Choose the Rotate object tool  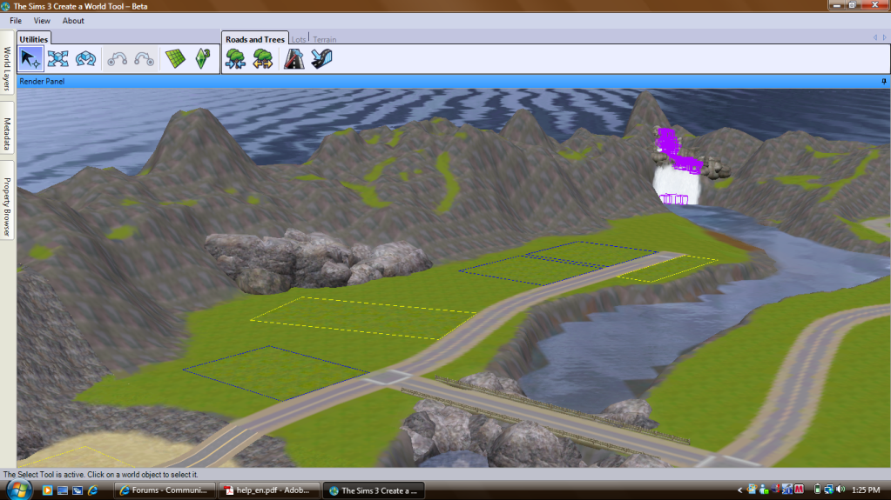point(86,59)
